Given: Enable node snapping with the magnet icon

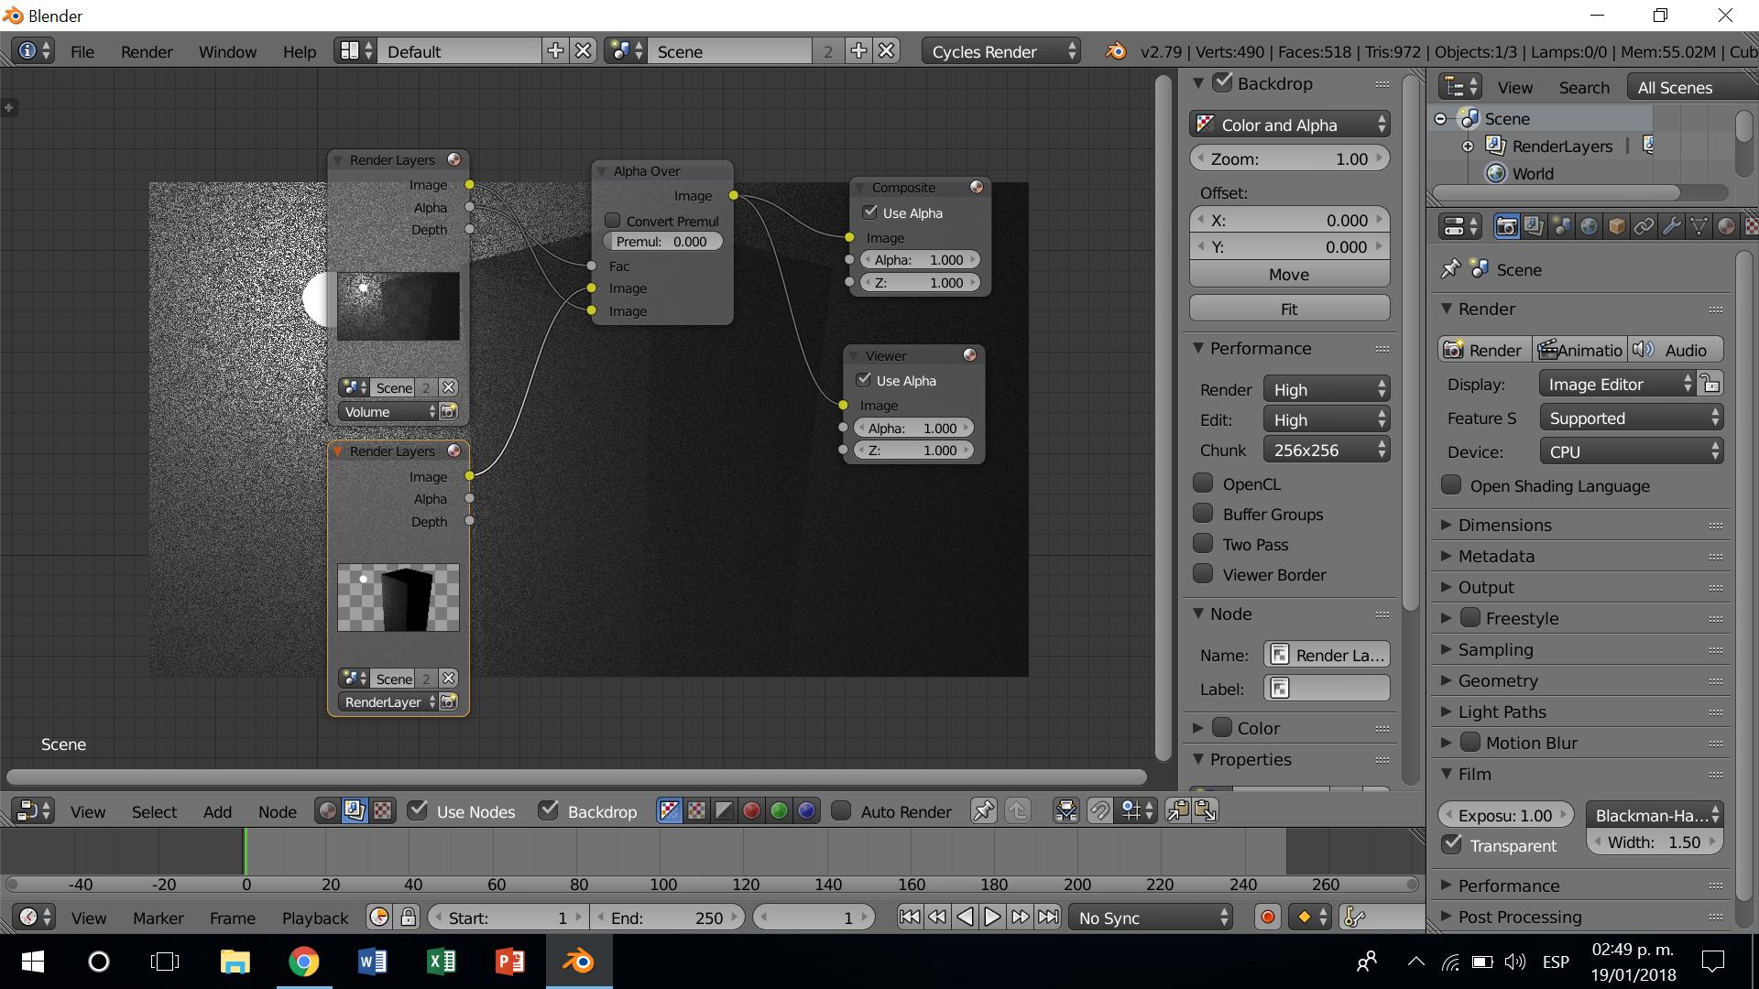Looking at the screenshot, I should tap(1099, 810).
